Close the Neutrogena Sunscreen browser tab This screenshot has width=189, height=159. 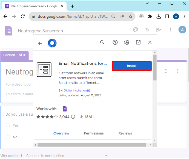(62, 6)
